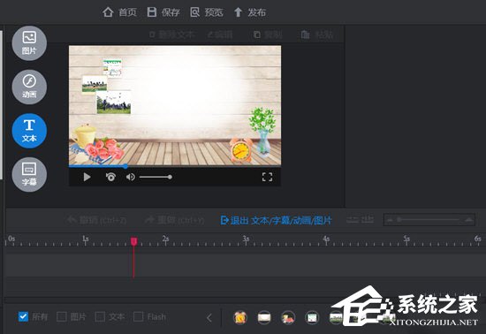Check the 文本 filter checkbox
Screen dimensions: 486x334
[100, 316]
